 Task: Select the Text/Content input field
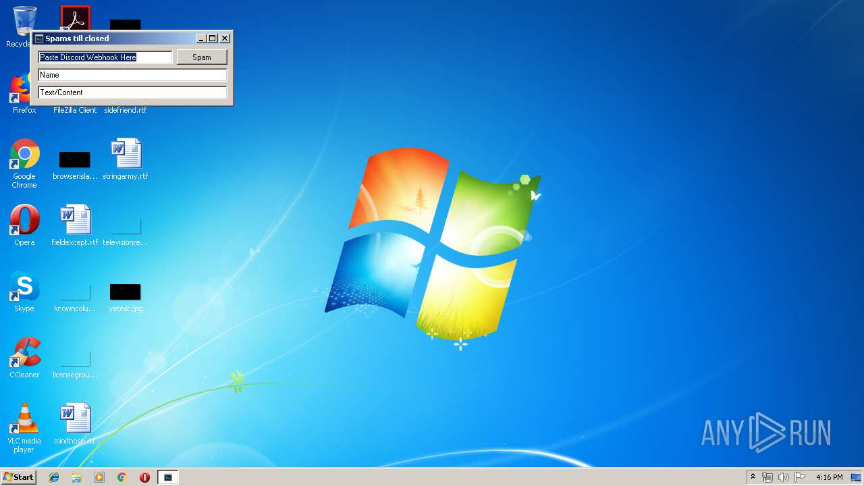point(132,92)
